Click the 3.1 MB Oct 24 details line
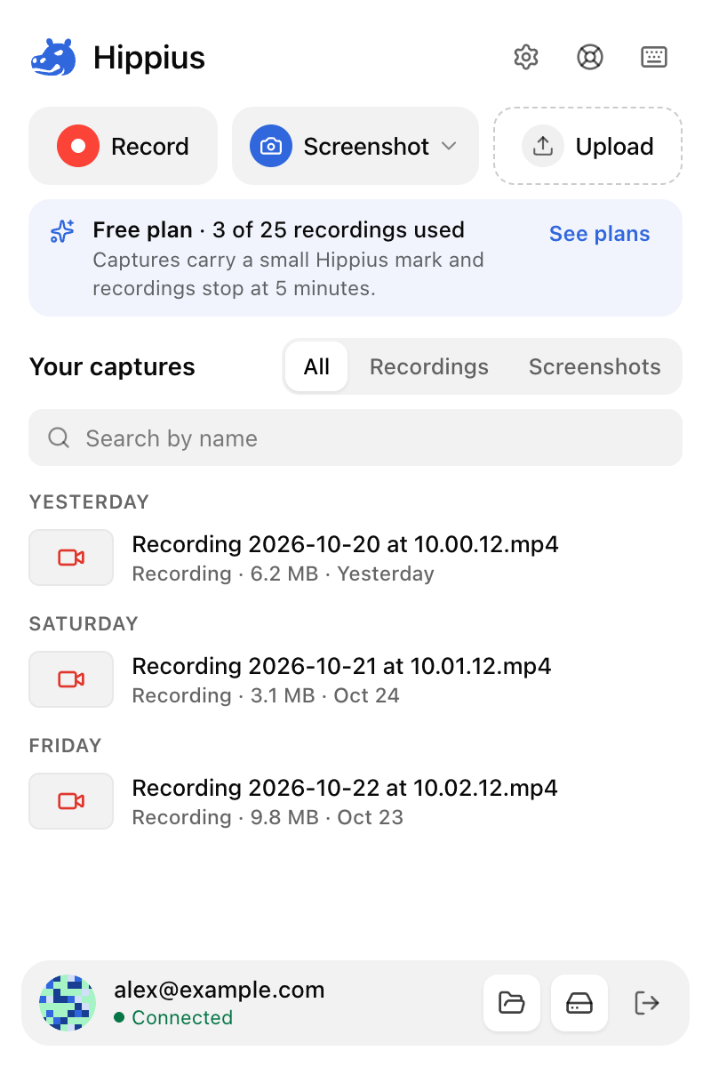Screen dimensions: 711x1067 pos(266,695)
